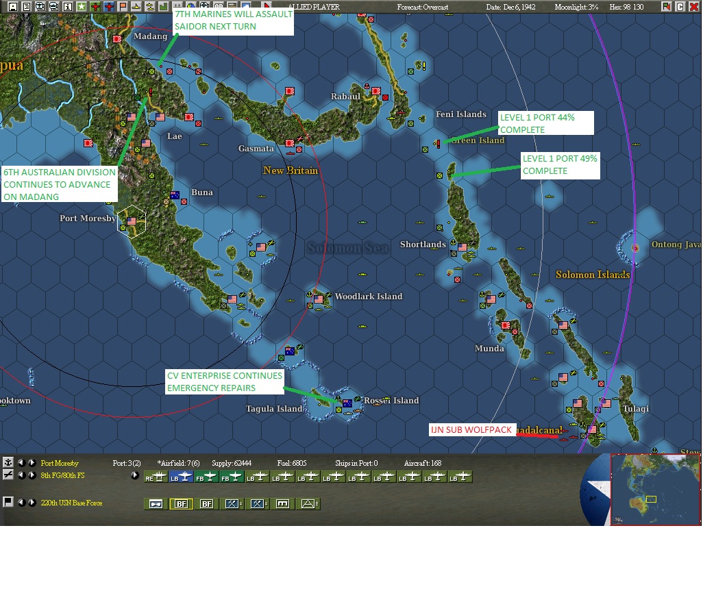Select the yellow-outlined BF unit icon
Viewport: 727px width, 615px height.
coord(182,504)
